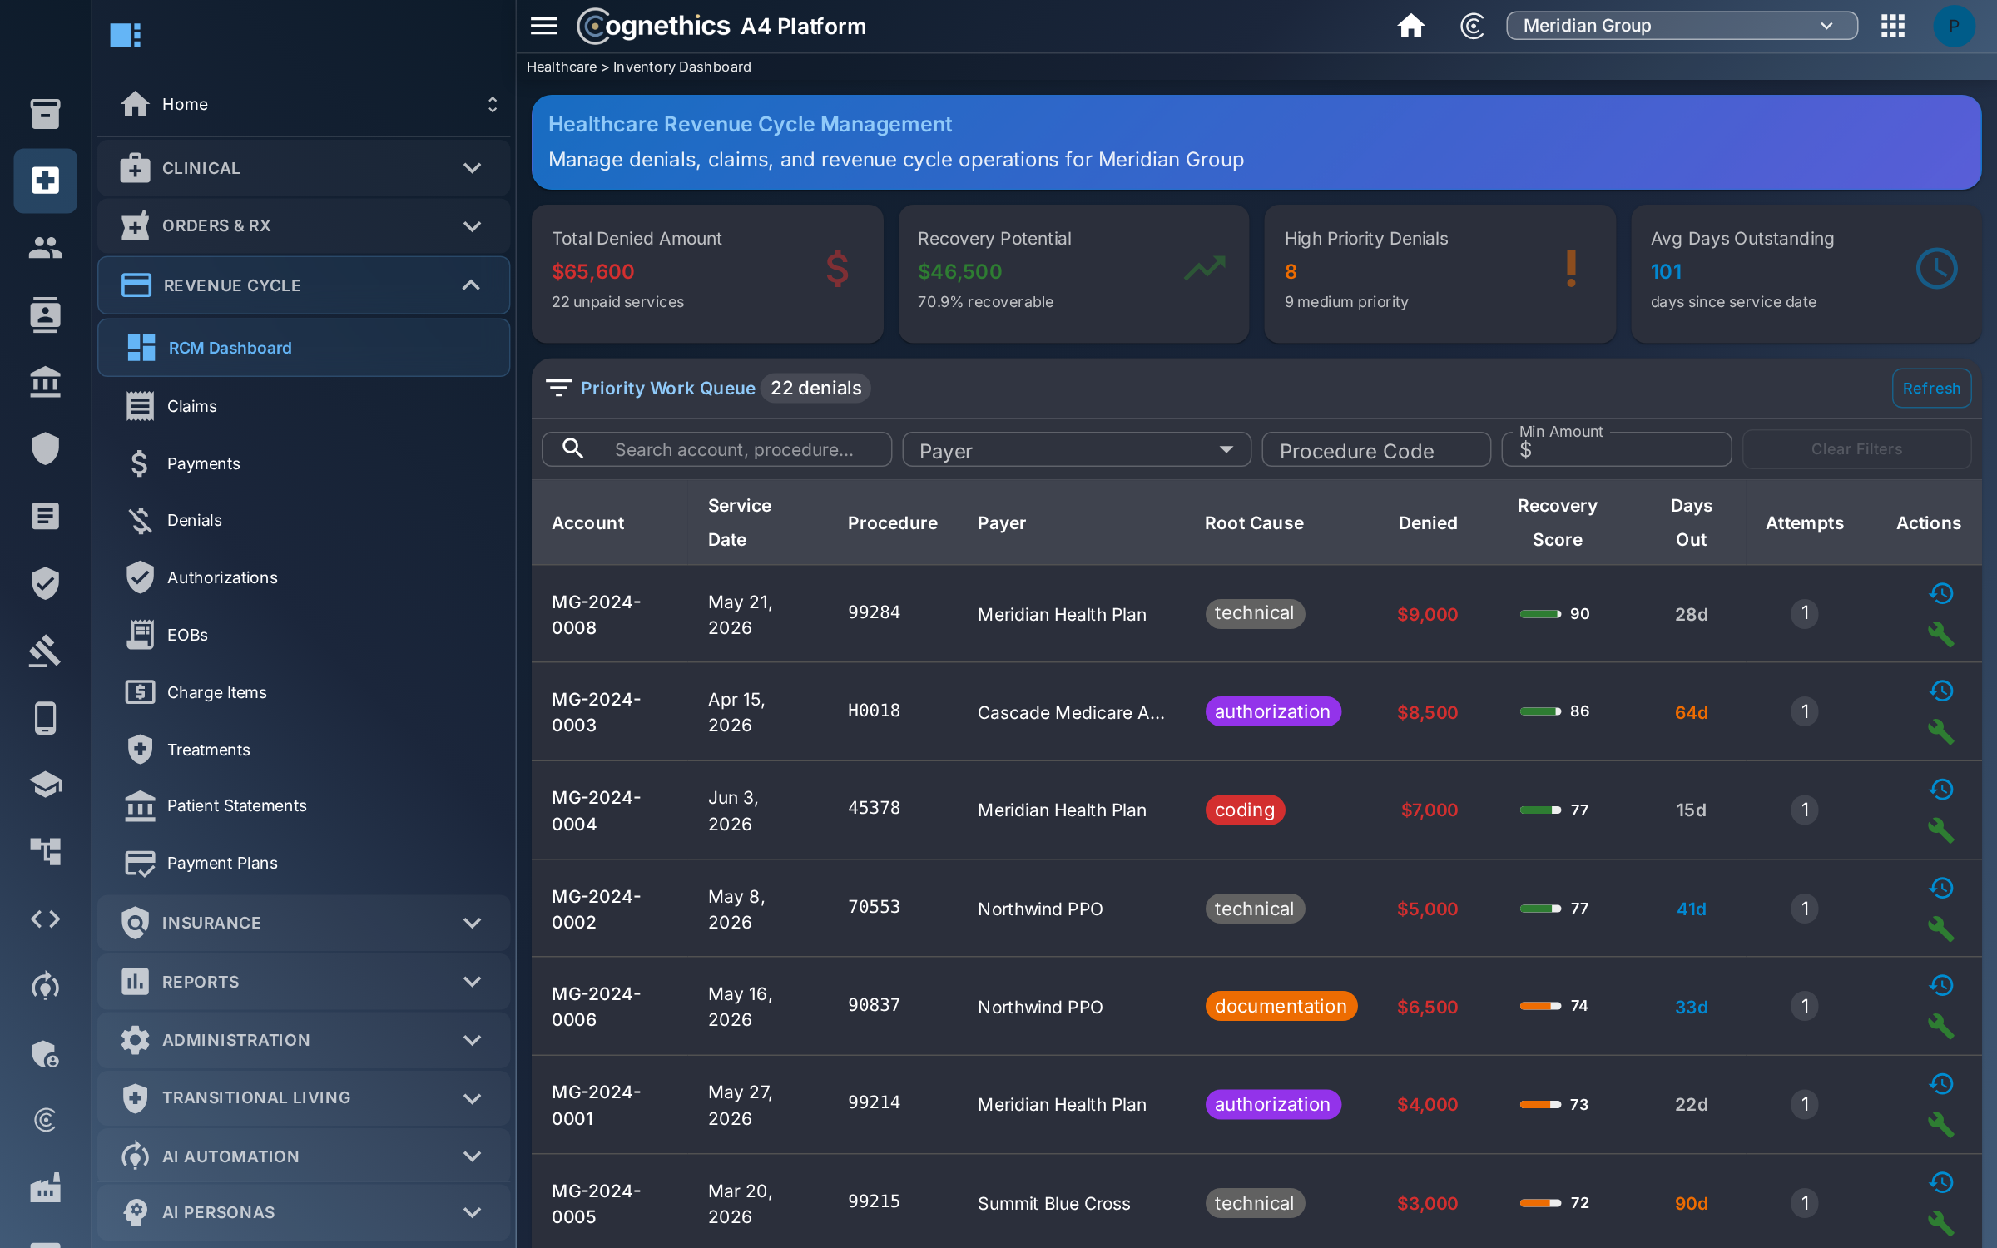Expand the ADMINISTRATION section
The height and width of the screenshot is (1248, 1997).
tap(304, 1040)
